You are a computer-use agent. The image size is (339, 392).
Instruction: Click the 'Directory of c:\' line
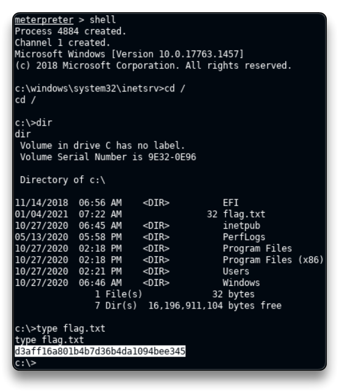click(63, 180)
